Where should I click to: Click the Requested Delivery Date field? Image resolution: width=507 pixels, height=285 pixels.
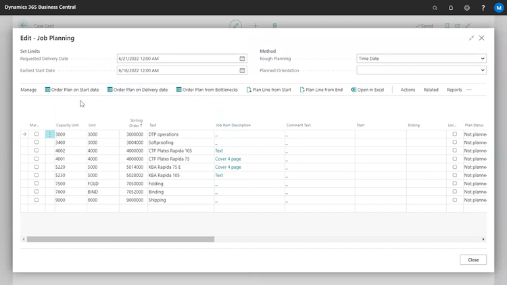point(182,59)
